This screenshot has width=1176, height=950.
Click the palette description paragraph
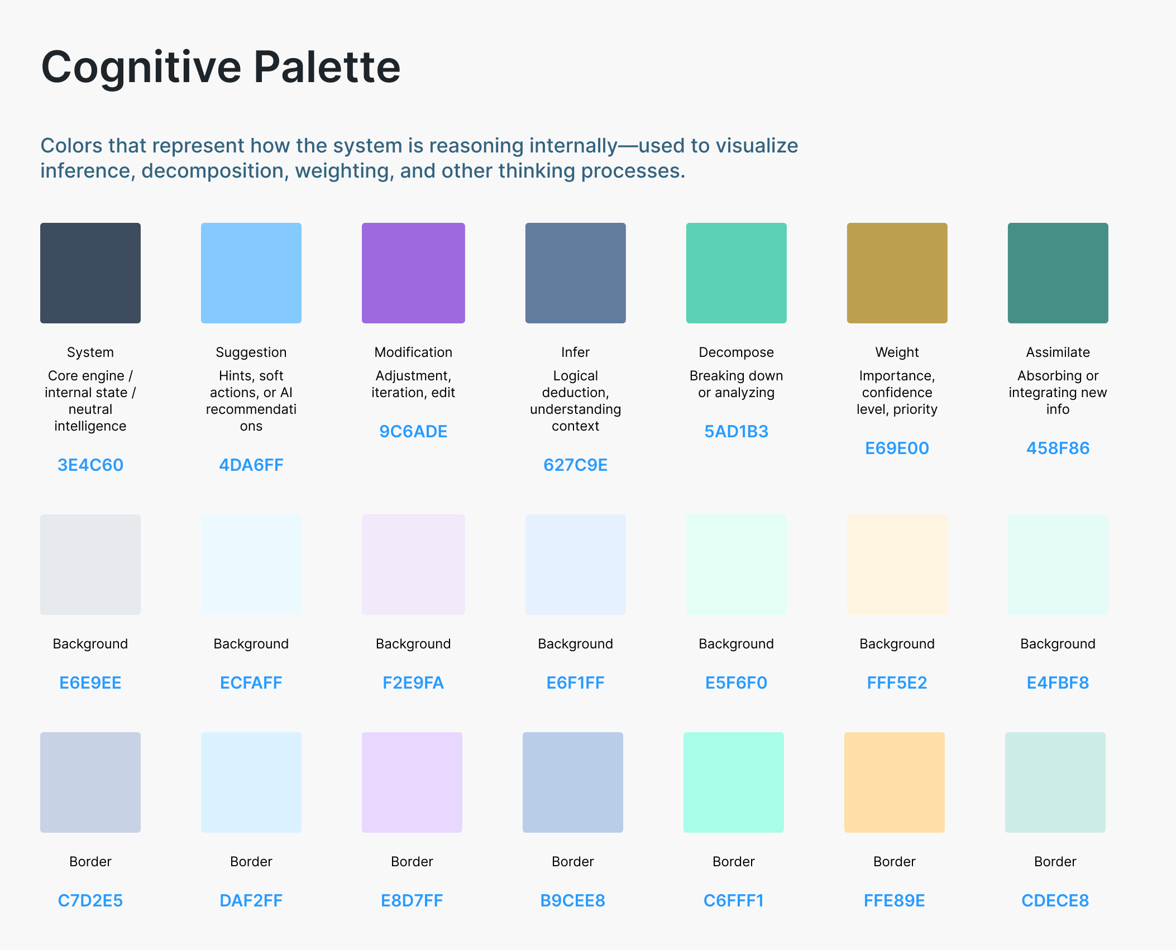419,158
